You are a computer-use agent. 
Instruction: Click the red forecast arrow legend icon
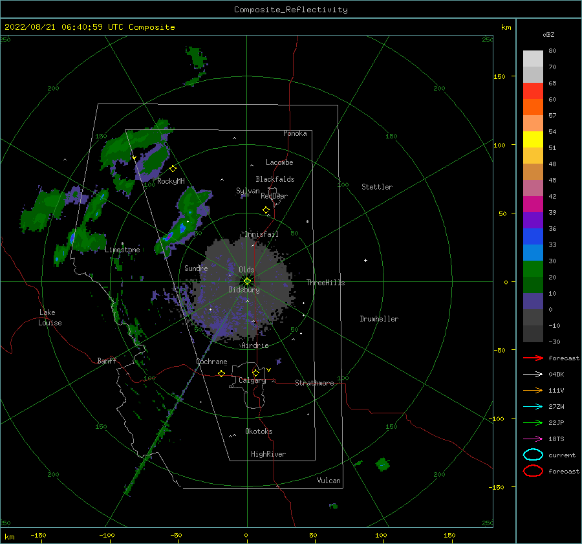point(533,358)
